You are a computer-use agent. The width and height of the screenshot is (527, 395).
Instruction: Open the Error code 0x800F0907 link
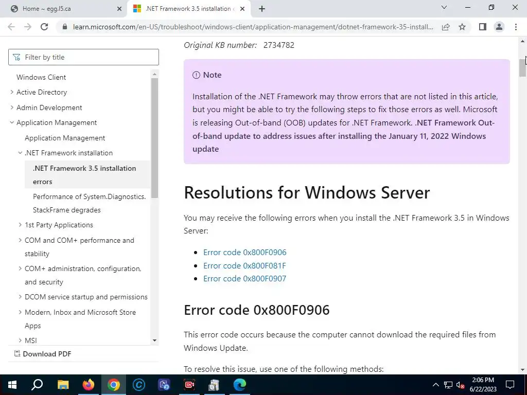click(244, 278)
